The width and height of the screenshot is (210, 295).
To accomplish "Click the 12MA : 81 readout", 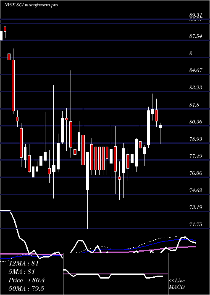I will tap(24, 263).
